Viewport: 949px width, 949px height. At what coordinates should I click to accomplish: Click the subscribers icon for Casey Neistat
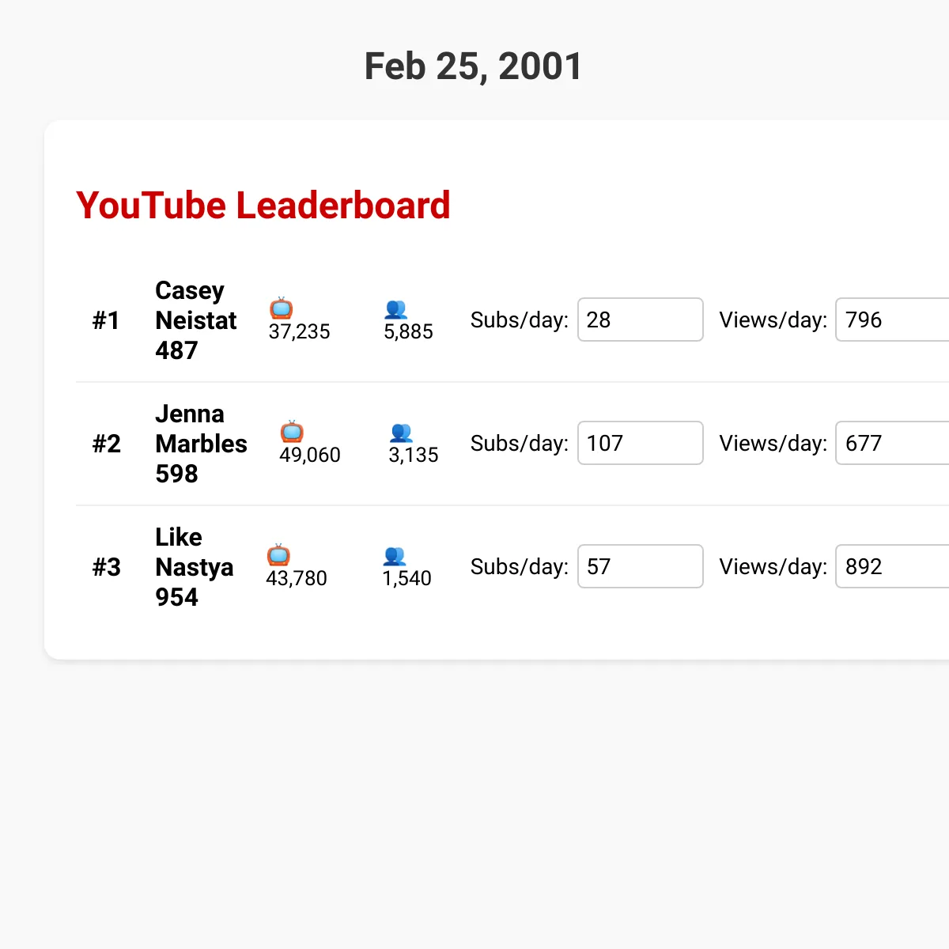coord(395,309)
